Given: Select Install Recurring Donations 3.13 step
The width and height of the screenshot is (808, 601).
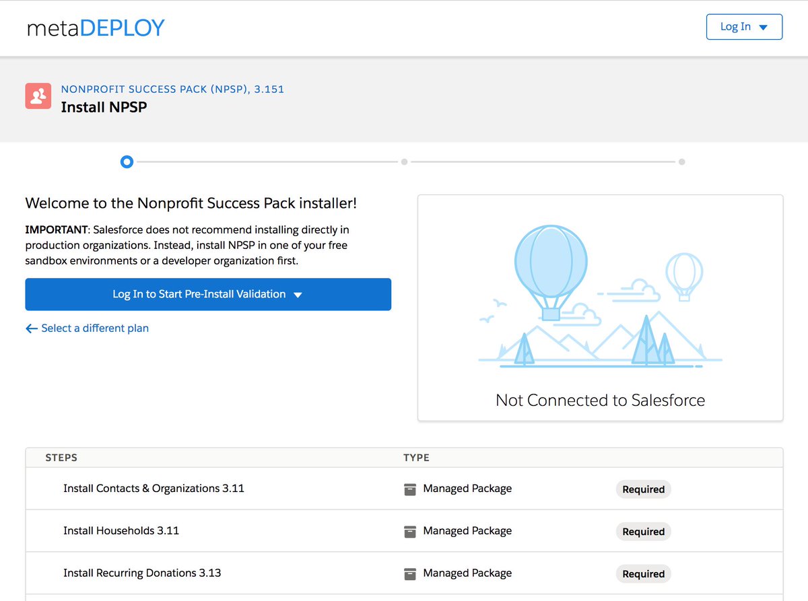Looking at the screenshot, I should 142,573.
